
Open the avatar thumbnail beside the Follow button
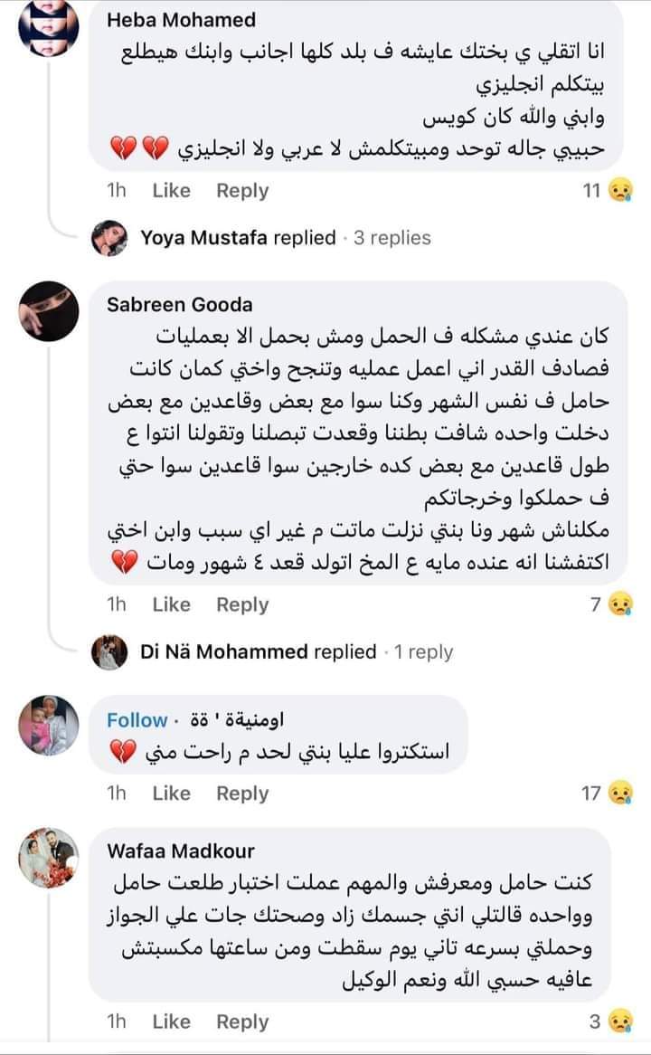point(48,726)
